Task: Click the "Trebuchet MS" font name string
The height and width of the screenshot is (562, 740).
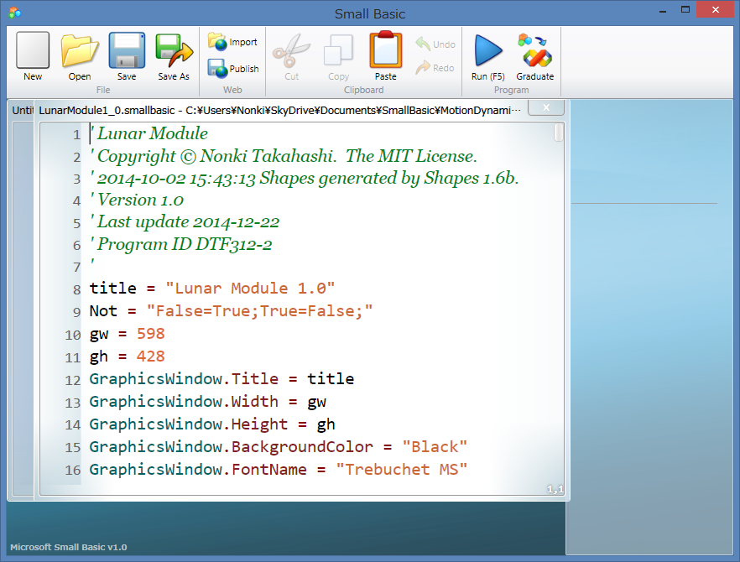Action: click(402, 470)
